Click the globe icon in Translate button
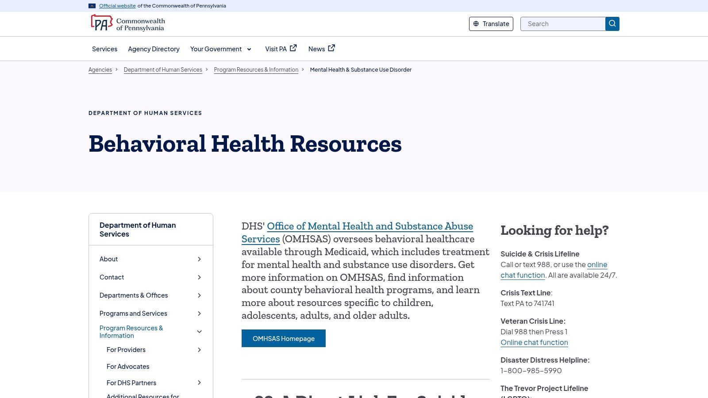708x398 pixels. pyautogui.click(x=476, y=24)
